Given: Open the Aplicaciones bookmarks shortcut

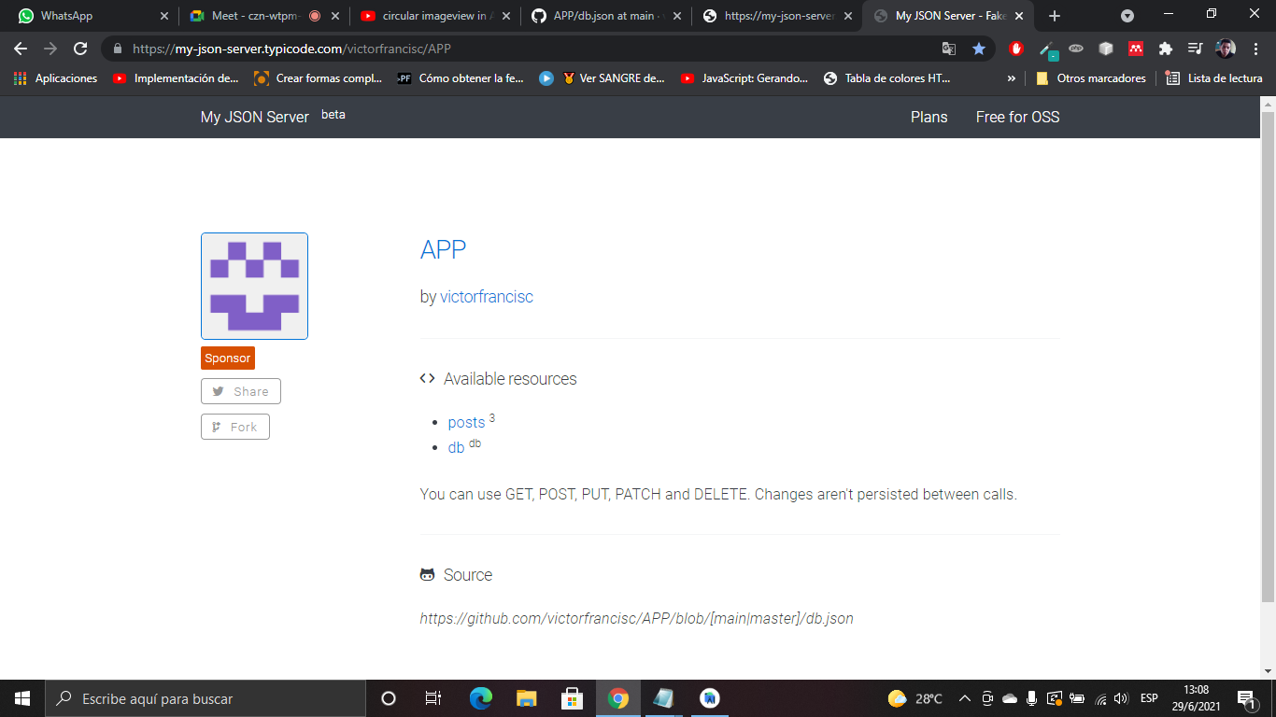Looking at the screenshot, I should (x=56, y=78).
